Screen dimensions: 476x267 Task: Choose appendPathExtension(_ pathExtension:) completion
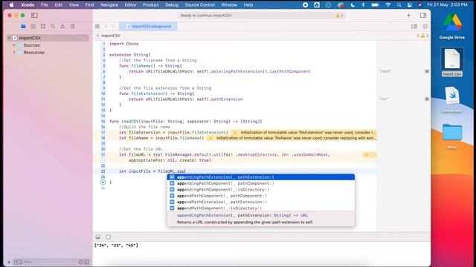[x=261, y=202]
